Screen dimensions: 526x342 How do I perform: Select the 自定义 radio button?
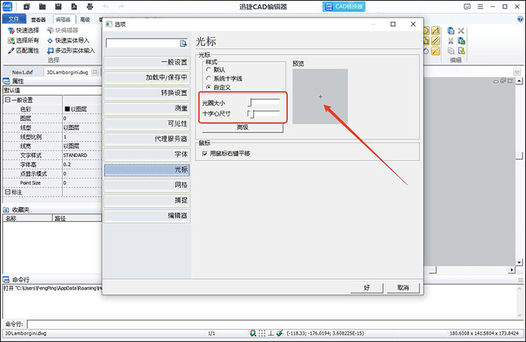click(x=208, y=87)
